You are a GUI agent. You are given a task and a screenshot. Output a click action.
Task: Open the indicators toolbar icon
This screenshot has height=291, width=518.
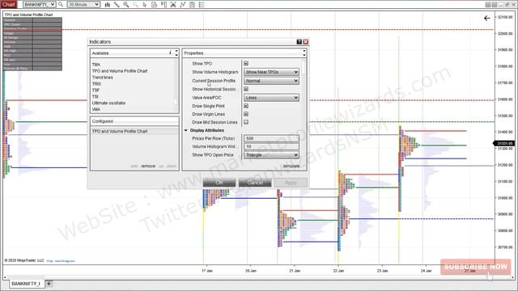[173, 5]
